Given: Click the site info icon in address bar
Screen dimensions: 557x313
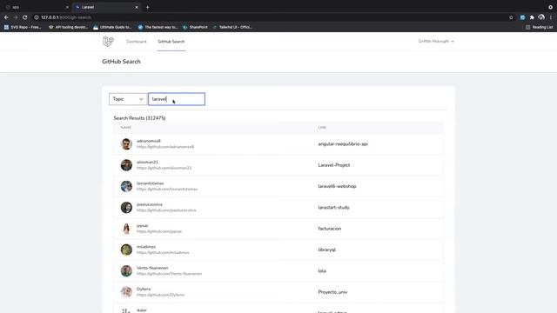Looking at the screenshot, I should [37, 17].
